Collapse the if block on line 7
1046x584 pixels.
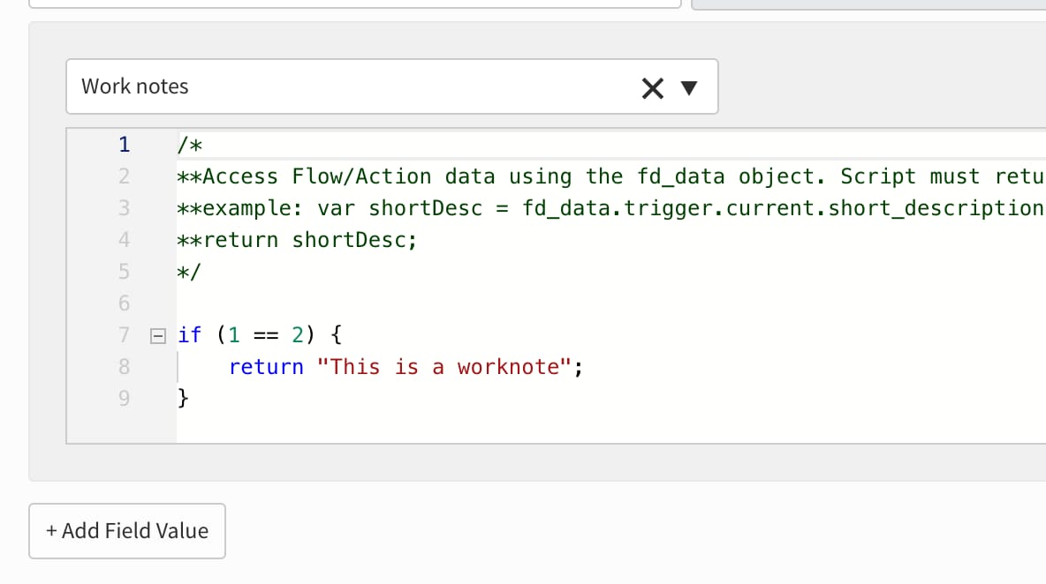point(158,335)
